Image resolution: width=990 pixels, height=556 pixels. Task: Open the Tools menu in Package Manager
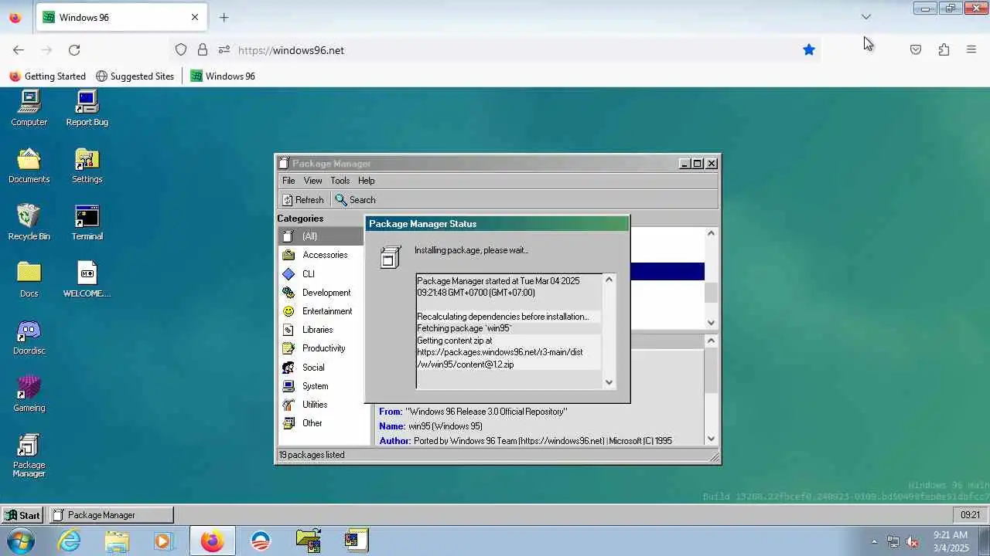(340, 181)
